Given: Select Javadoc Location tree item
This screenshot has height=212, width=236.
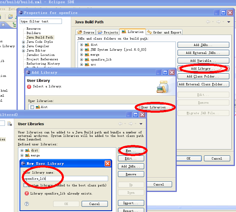Looking at the screenshot, I should pos(41,55).
